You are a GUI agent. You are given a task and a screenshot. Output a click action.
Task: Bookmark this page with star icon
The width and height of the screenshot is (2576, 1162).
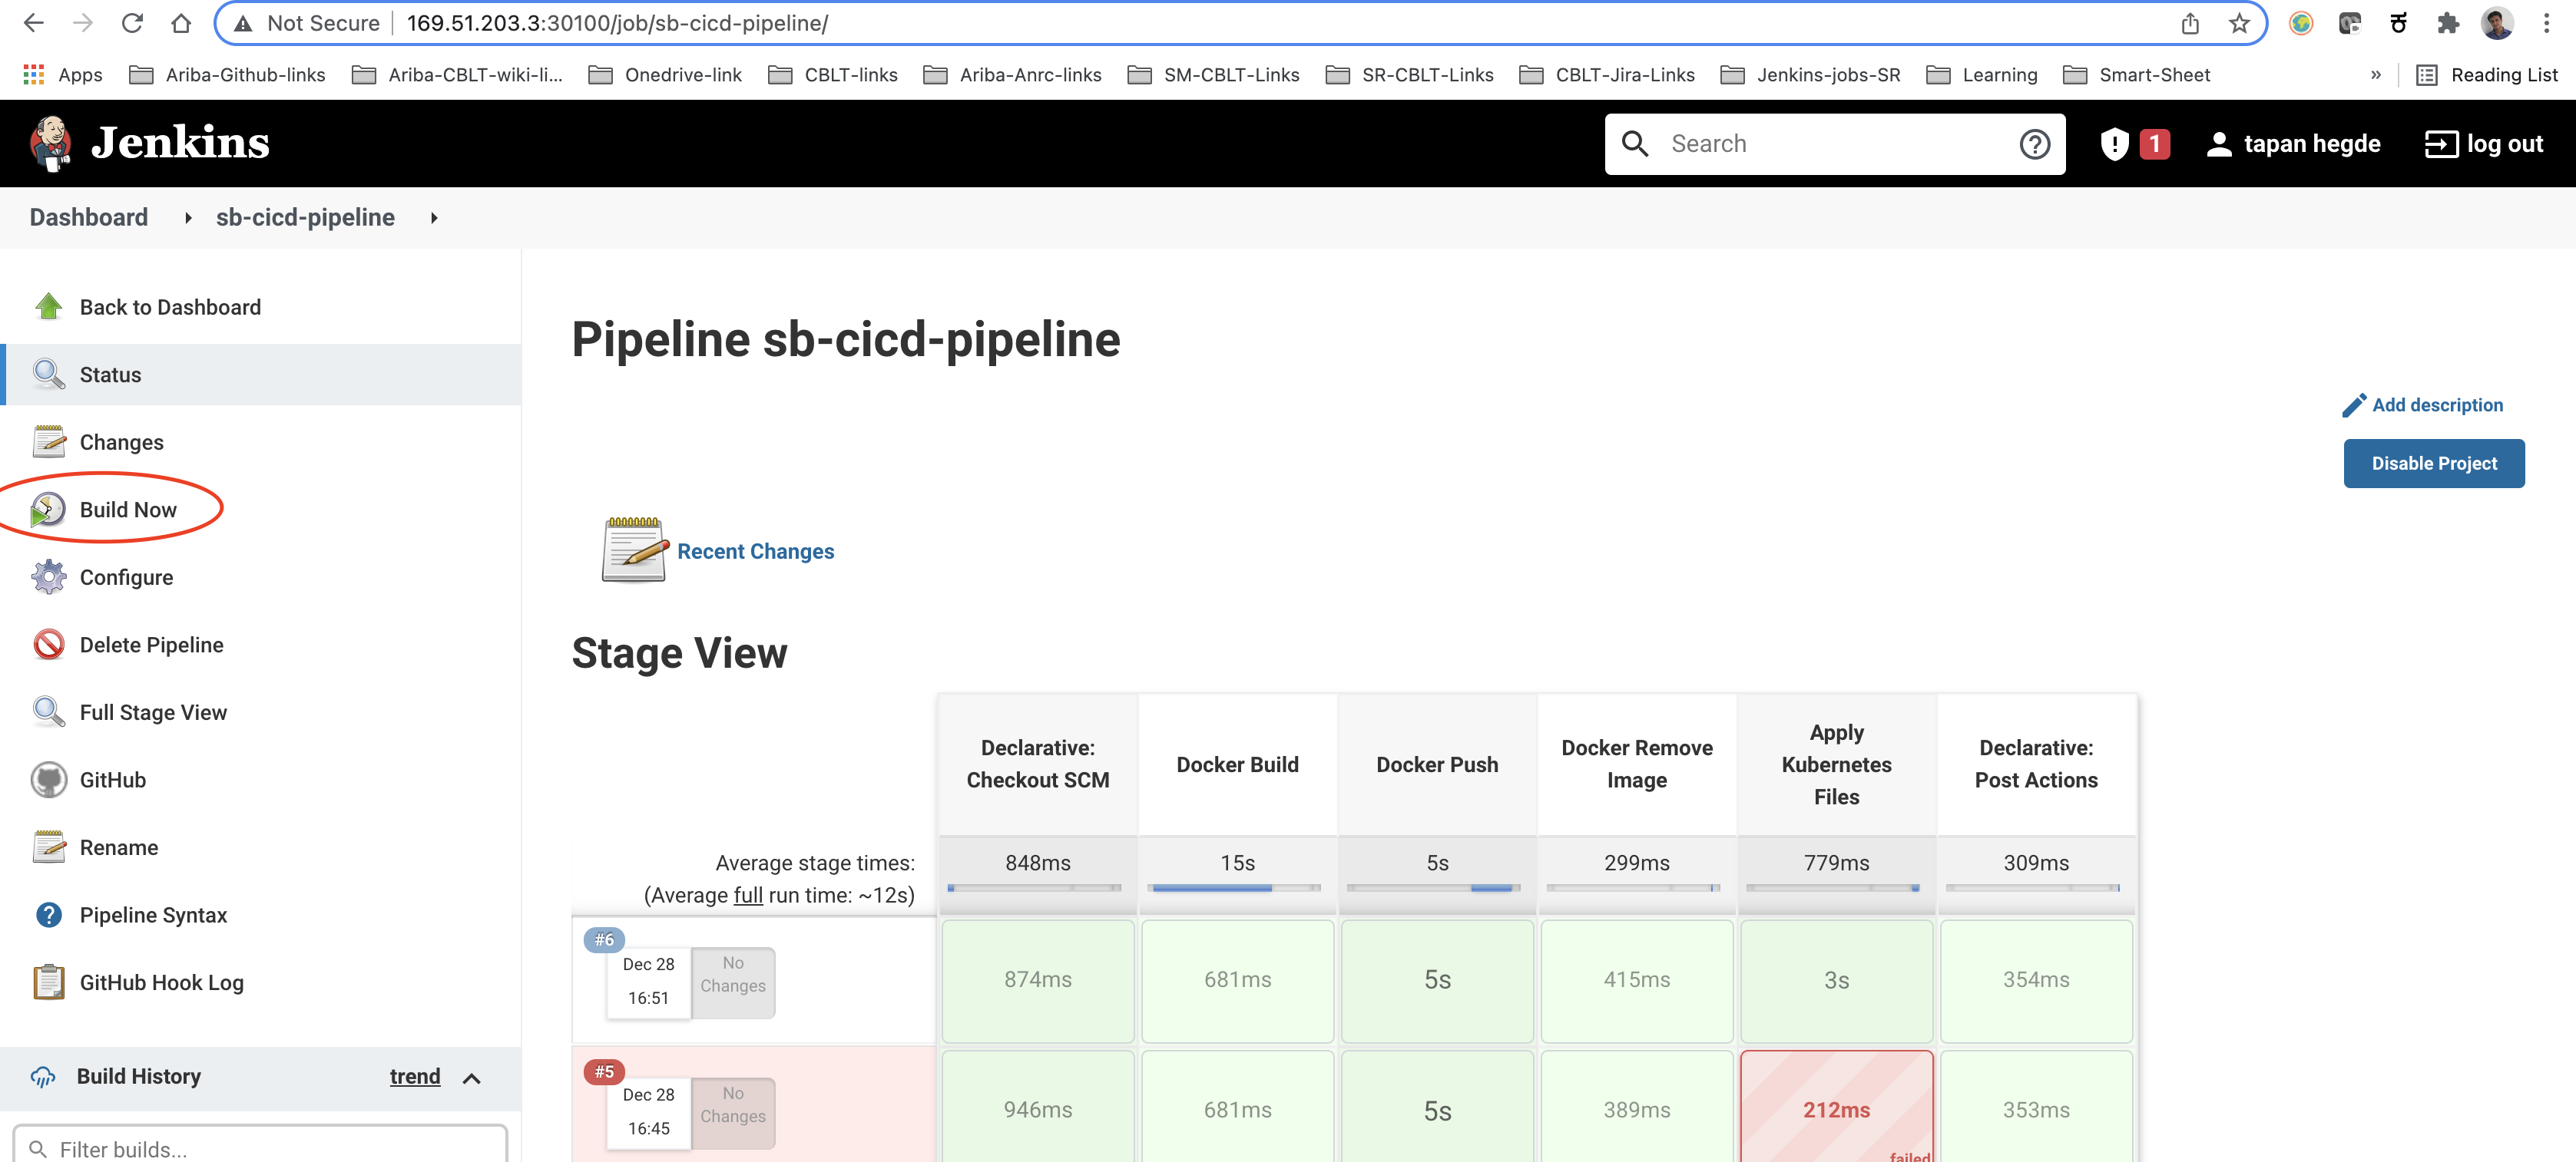[x=2239, y=23]
